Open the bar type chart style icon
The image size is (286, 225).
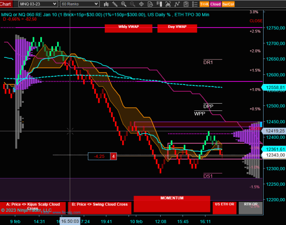pyautogui.click(x=106, y=4)
